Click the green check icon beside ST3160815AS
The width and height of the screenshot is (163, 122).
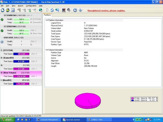click(x=2, y=19)
